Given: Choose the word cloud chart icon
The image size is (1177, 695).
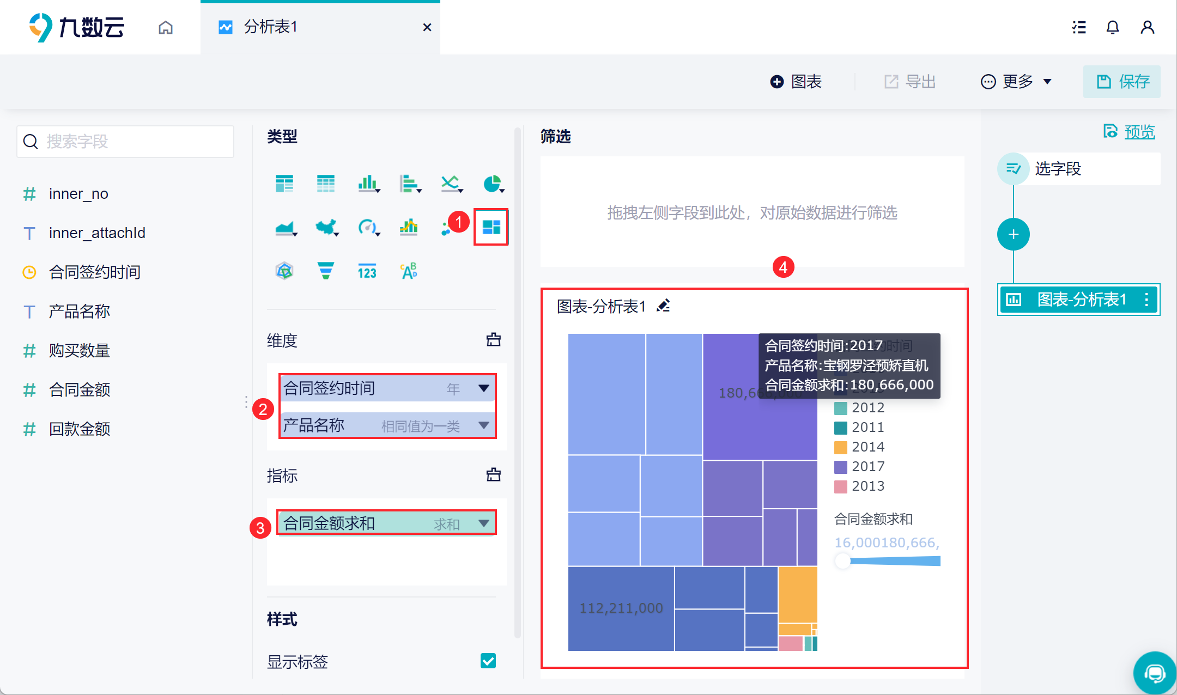Looking at the screenshot, I should tap(409, 271).
